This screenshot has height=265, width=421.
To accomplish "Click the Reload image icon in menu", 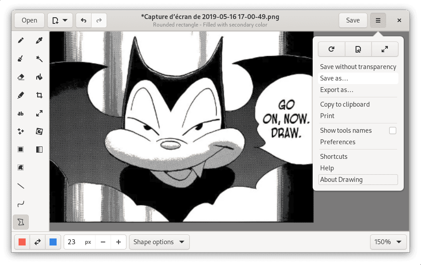I will point(331,50).
